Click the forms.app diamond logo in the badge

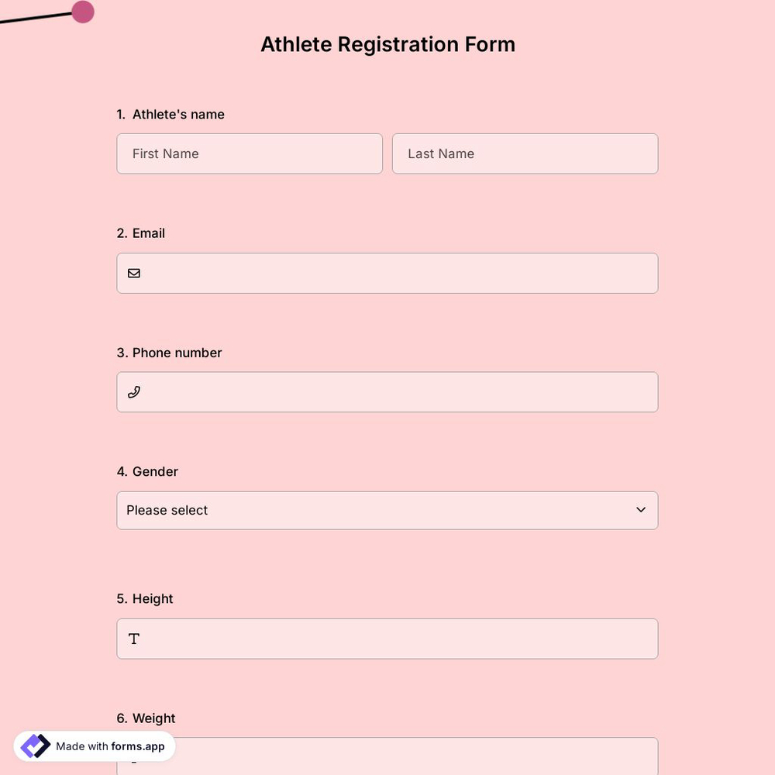pos(34,746)
